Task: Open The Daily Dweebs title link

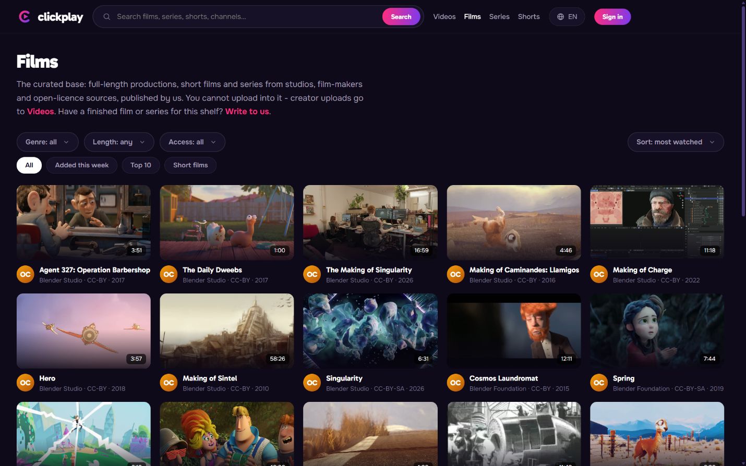Action: [212, 270]
